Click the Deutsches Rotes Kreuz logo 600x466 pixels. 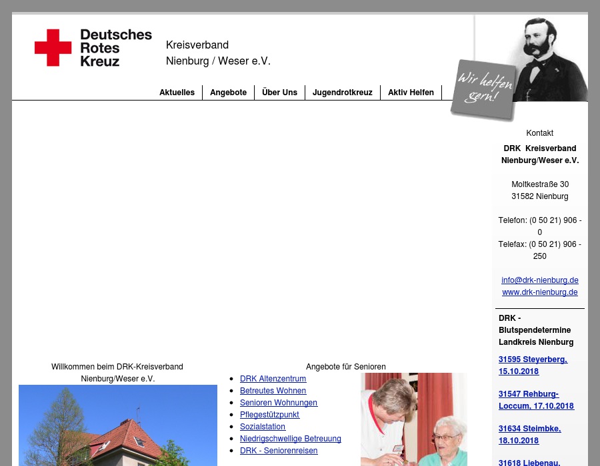click(x=93, y=47)
